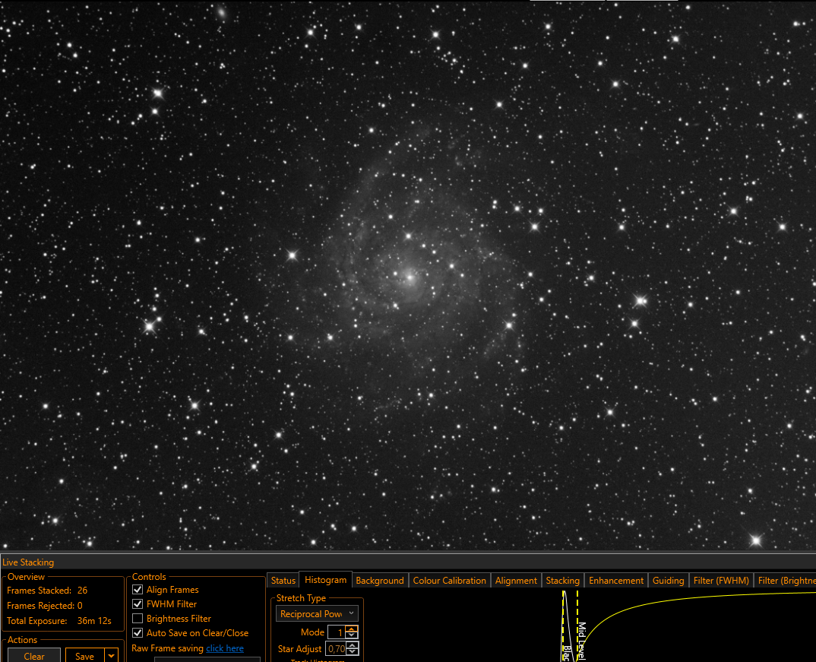816x662 pixels.
Task: Click the Mode value input field
Action: click(337, 632)
